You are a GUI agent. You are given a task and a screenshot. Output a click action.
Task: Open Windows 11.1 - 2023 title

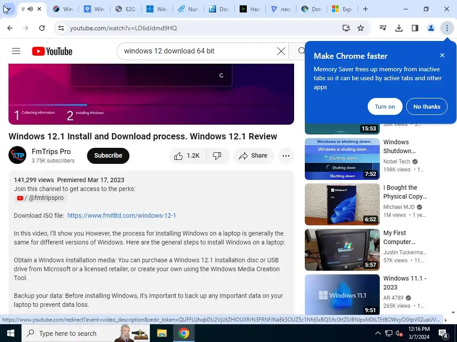(405, 283)
